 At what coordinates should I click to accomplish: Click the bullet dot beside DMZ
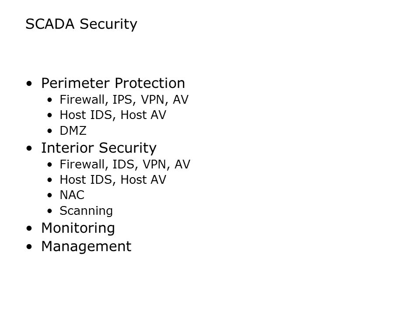[x=49, y=131]
